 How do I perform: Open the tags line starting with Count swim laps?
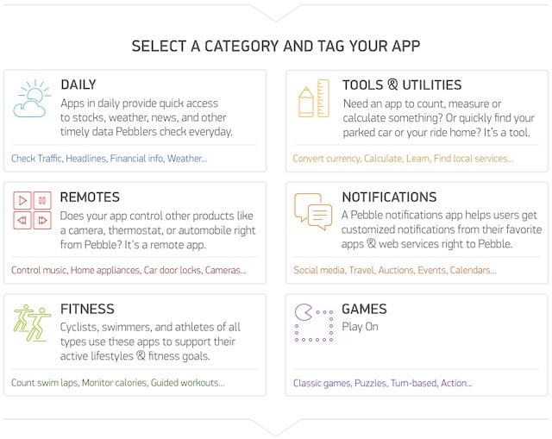117,382
